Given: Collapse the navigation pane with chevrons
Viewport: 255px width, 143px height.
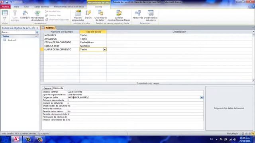Looking at the screenshot, I should coord(37,28).
